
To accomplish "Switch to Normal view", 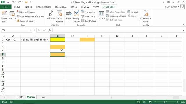I will pos(138,102).
